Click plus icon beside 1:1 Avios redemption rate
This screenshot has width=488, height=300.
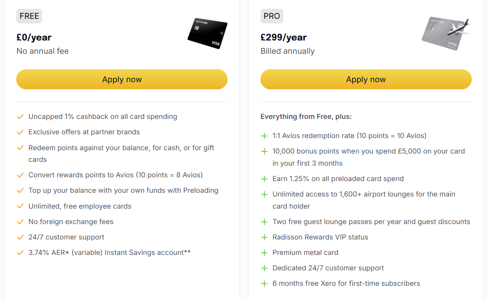(264, 136)
